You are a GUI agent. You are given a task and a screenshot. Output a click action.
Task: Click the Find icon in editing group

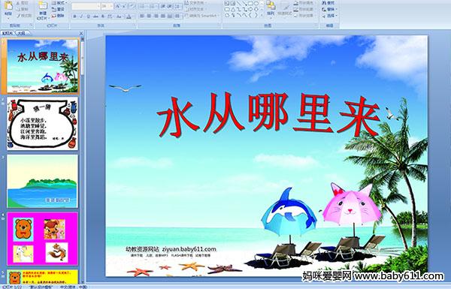coord(328,3)
